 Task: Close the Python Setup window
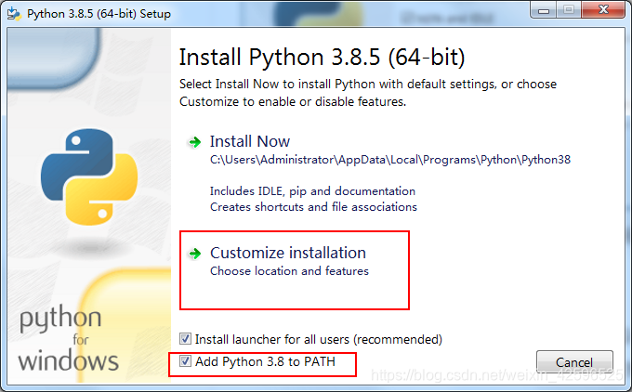[603, 10]
